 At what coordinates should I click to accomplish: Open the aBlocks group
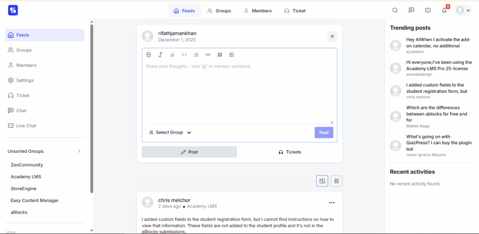coord(19,212)
